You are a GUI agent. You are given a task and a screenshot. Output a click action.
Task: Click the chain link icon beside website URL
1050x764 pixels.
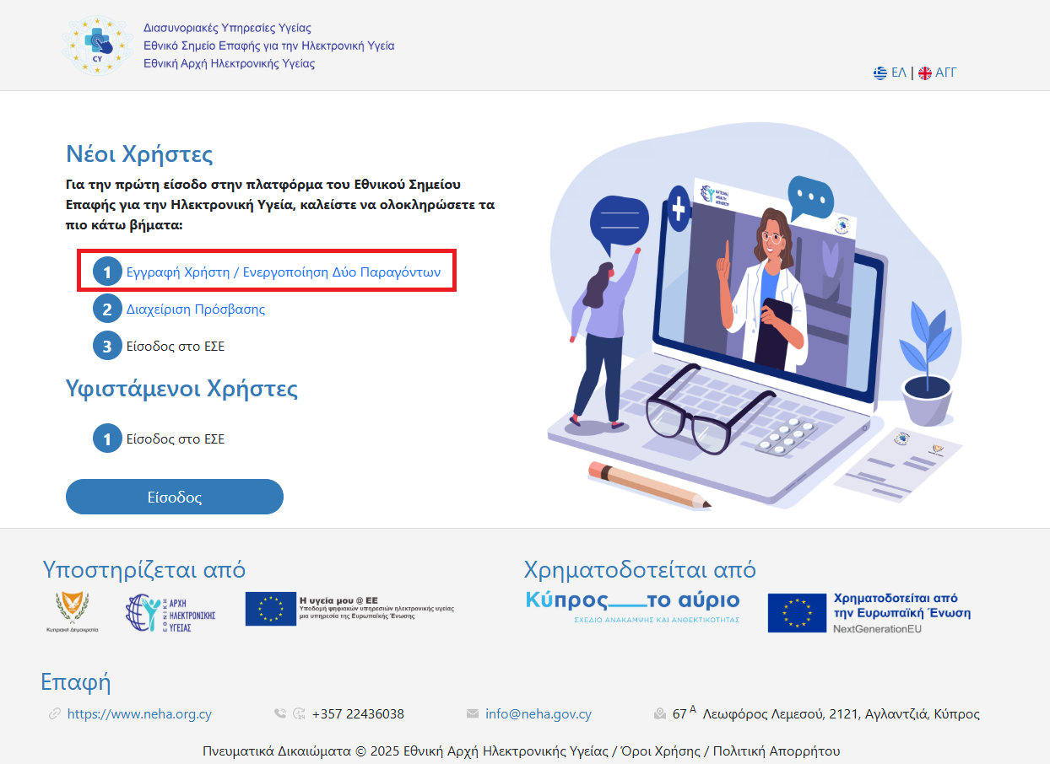click(x=55, y=714)
